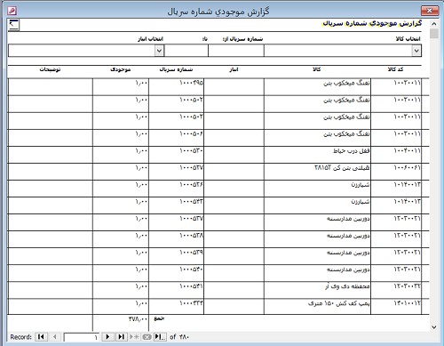This screenshot has height=346, width=444.
Task: Click the bold report heading گزارش موجودی شماره سریال
Action: point(372,23)
